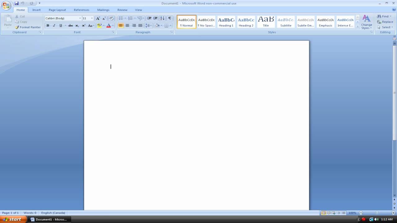
Task: Toggle Underline formatting
Action: [x=60, y=25]
